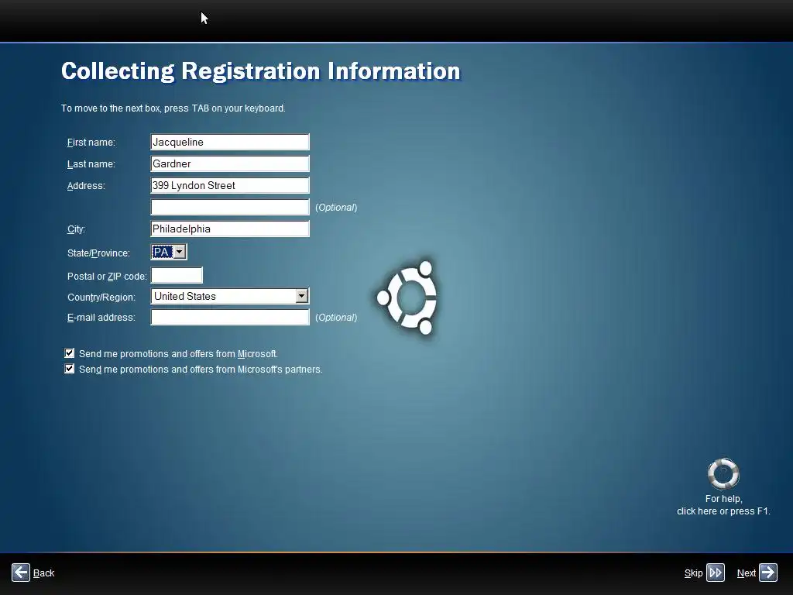Click the 'Last name:' label

91,164
